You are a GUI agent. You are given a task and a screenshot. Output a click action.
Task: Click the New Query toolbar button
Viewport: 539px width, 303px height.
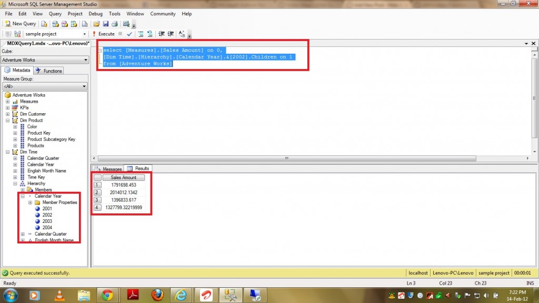pos(21,24)
